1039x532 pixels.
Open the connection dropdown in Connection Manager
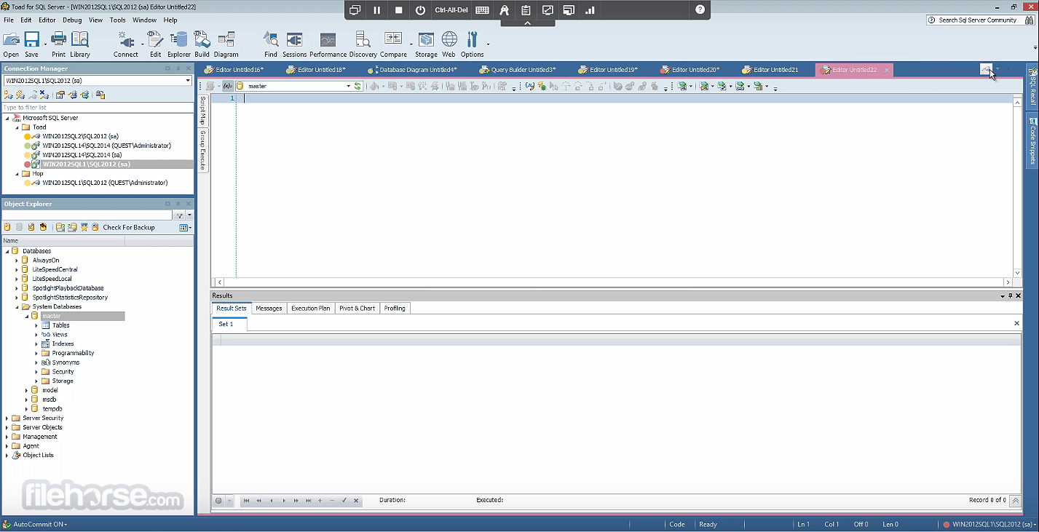(188, 80)
